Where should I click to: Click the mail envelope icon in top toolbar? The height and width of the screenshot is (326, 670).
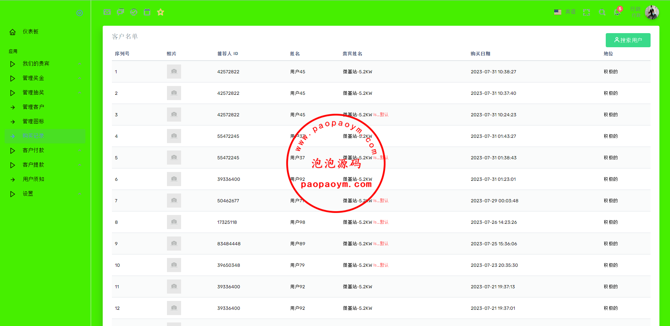[107, 12]
